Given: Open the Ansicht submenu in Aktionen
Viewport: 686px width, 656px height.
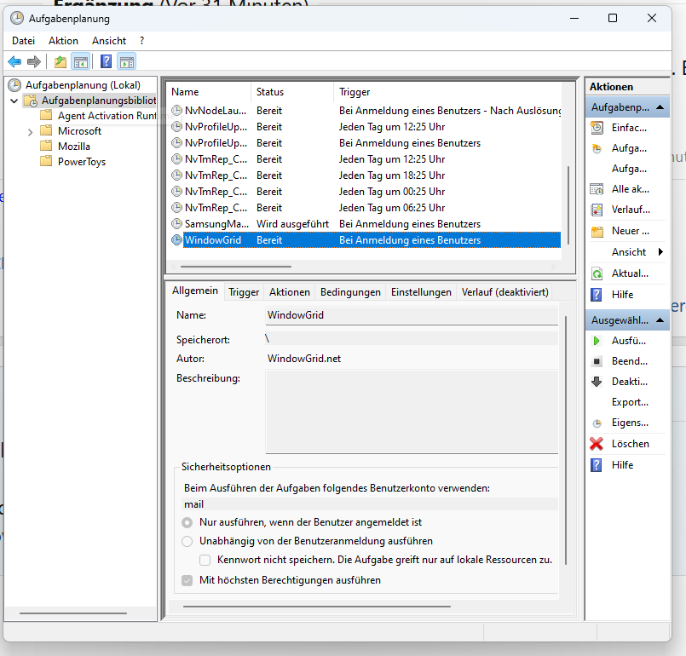Looking at the screenshot, I should [x=628, y=252].
